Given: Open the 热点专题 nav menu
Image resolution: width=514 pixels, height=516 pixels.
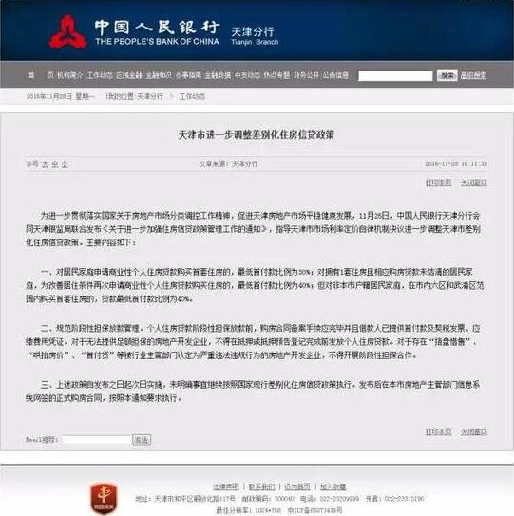Looking at the screenshot, I should coord(276,75).
